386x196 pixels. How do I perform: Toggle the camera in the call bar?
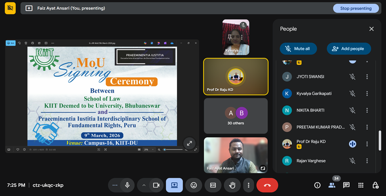point(156,185)
